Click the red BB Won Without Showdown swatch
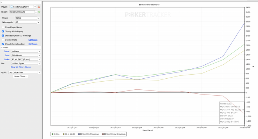 click(x=103, y=134)
